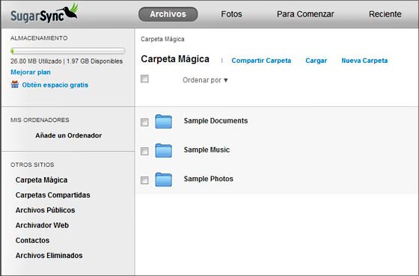Open the Sample Music folder icon
This screenshot has height=276, width=419.
click(x=163, y=150)
